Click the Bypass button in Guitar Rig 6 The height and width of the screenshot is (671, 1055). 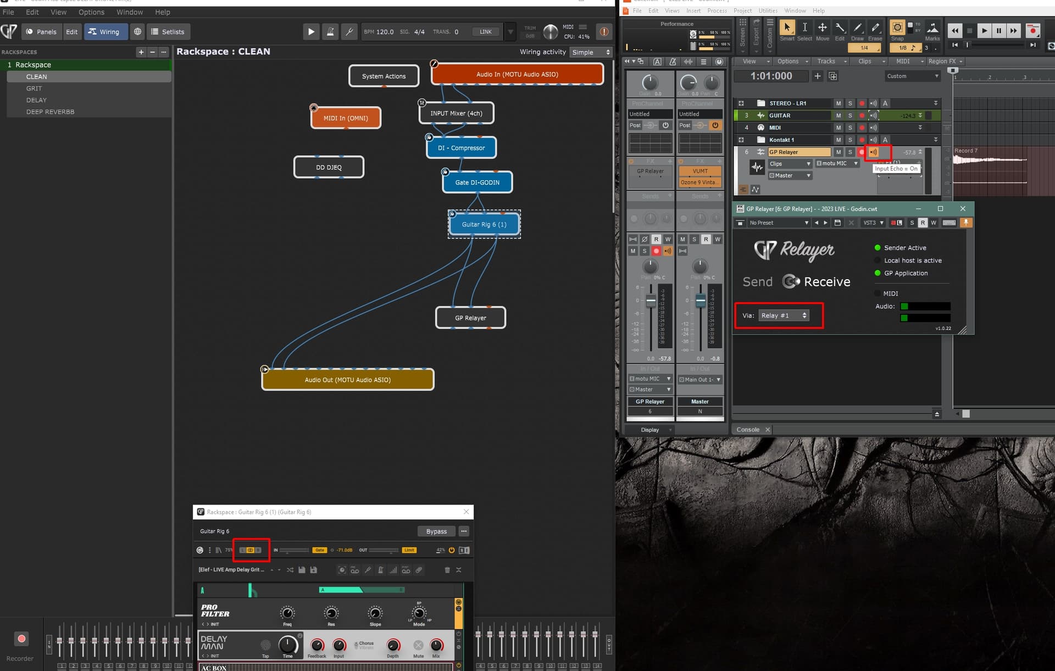[x=436, y=531]
